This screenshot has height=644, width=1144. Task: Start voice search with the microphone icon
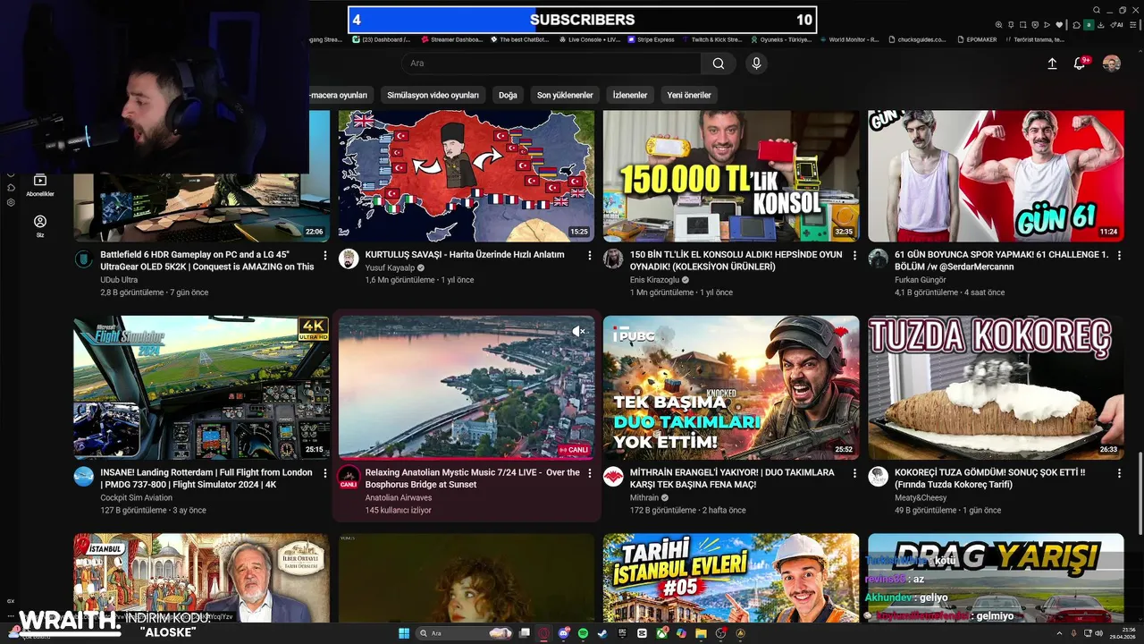tap(756, 64)
